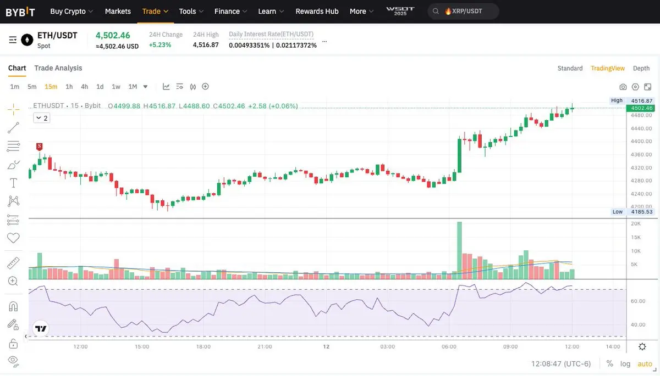This screenshot has width=660, height=376.
Task: Select the 5m timeframe
Action: 32,87
